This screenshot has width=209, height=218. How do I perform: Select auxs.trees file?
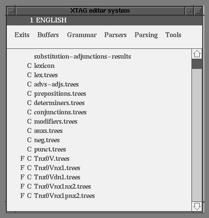[x=48, y=131]
